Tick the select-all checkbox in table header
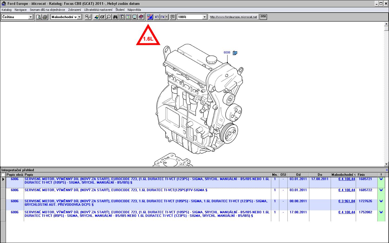Viewport: 389px width, 243px height. (3, 175)
